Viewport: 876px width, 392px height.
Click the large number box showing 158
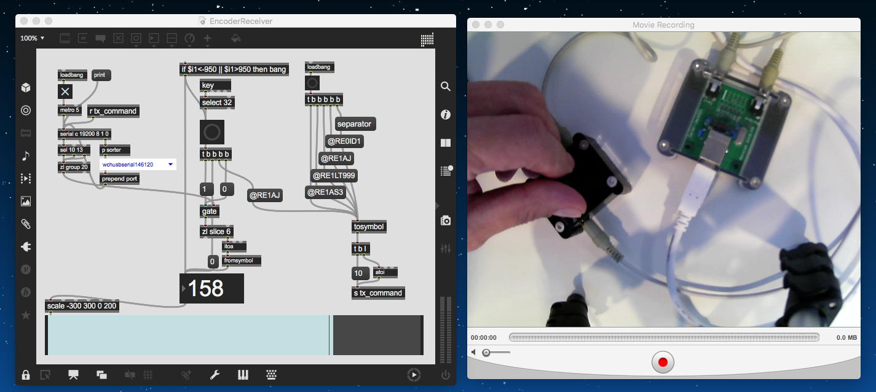click(x=211, y=289)
